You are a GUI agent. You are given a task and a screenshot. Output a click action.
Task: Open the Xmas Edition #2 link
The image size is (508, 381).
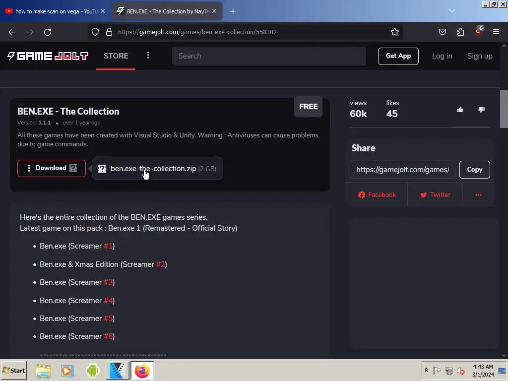(160, 264)
